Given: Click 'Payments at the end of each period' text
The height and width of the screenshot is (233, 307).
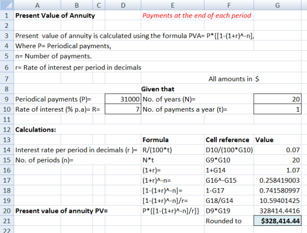Looking at the screenshot, I should point(197,15).
